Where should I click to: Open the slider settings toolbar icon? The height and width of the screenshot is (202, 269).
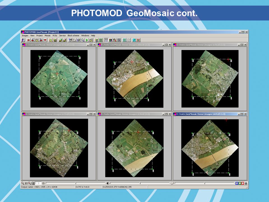(x=106, y=40)
